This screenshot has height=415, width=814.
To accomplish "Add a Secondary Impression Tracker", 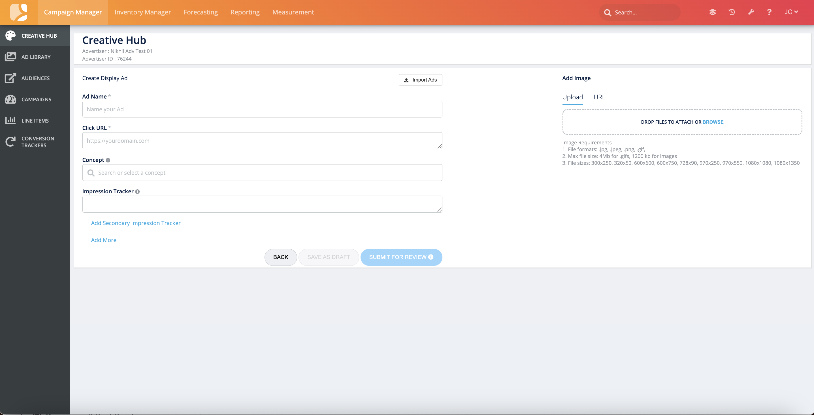I will coord(133,223).
